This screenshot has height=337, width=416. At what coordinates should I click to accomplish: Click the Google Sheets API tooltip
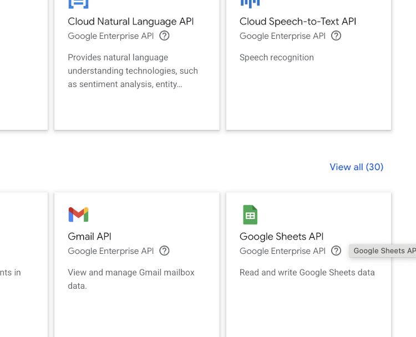pos(383,251)
